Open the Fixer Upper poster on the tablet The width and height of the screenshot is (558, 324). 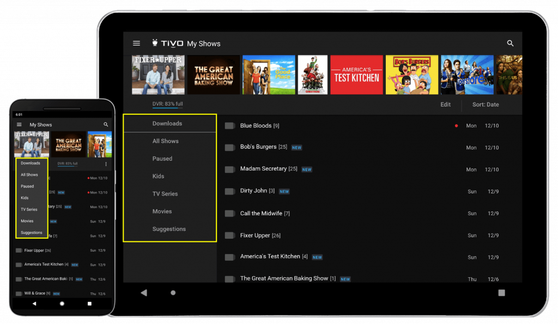coord(159,75)
